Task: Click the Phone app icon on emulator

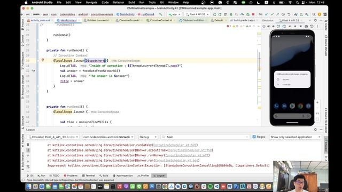Action: 276,106
